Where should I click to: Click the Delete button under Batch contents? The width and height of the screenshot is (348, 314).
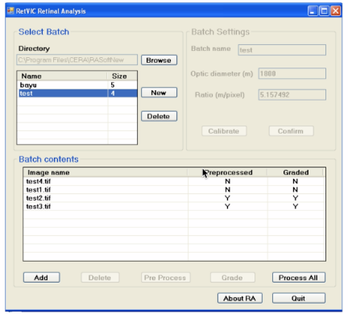100,278
